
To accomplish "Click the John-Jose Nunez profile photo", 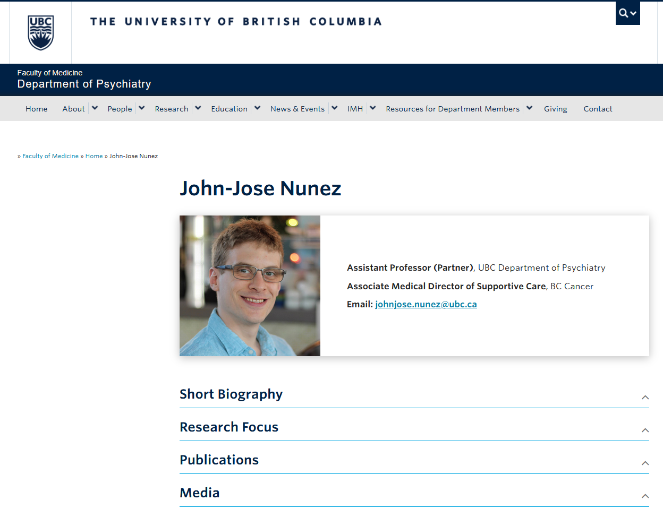I will 250,286.
